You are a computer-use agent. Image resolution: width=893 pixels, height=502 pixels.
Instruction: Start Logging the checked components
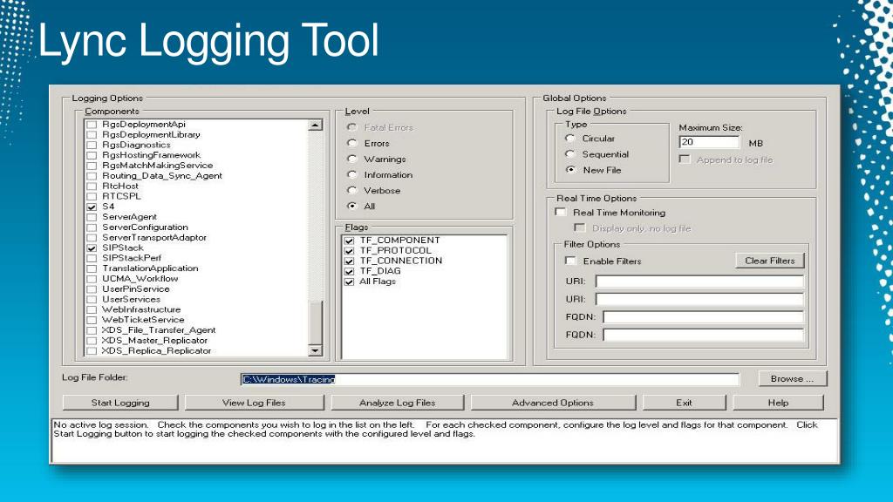(x=120, y=403)
